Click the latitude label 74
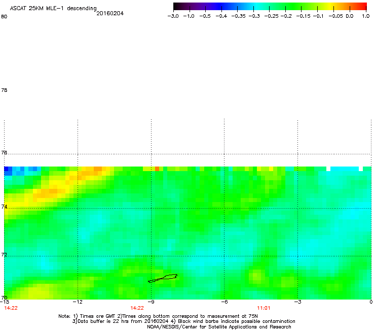Screen dimensions: 375x330 click(x=4, y=207)
